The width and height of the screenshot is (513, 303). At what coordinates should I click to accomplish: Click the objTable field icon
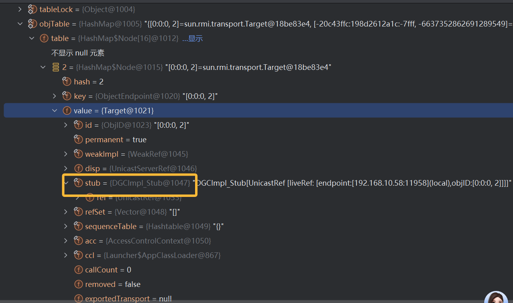click(32, 24)
